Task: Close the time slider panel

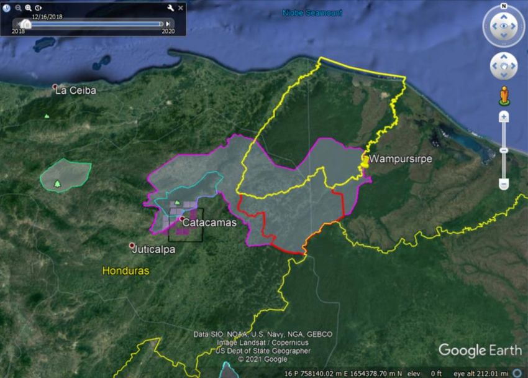Action: click(181, 7)
